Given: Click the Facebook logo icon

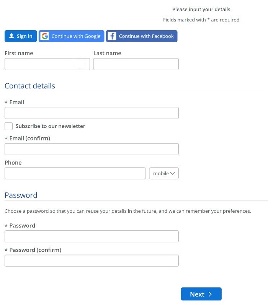Looking at the screenshot, I should pyautogui.click(x=112, y=36).
